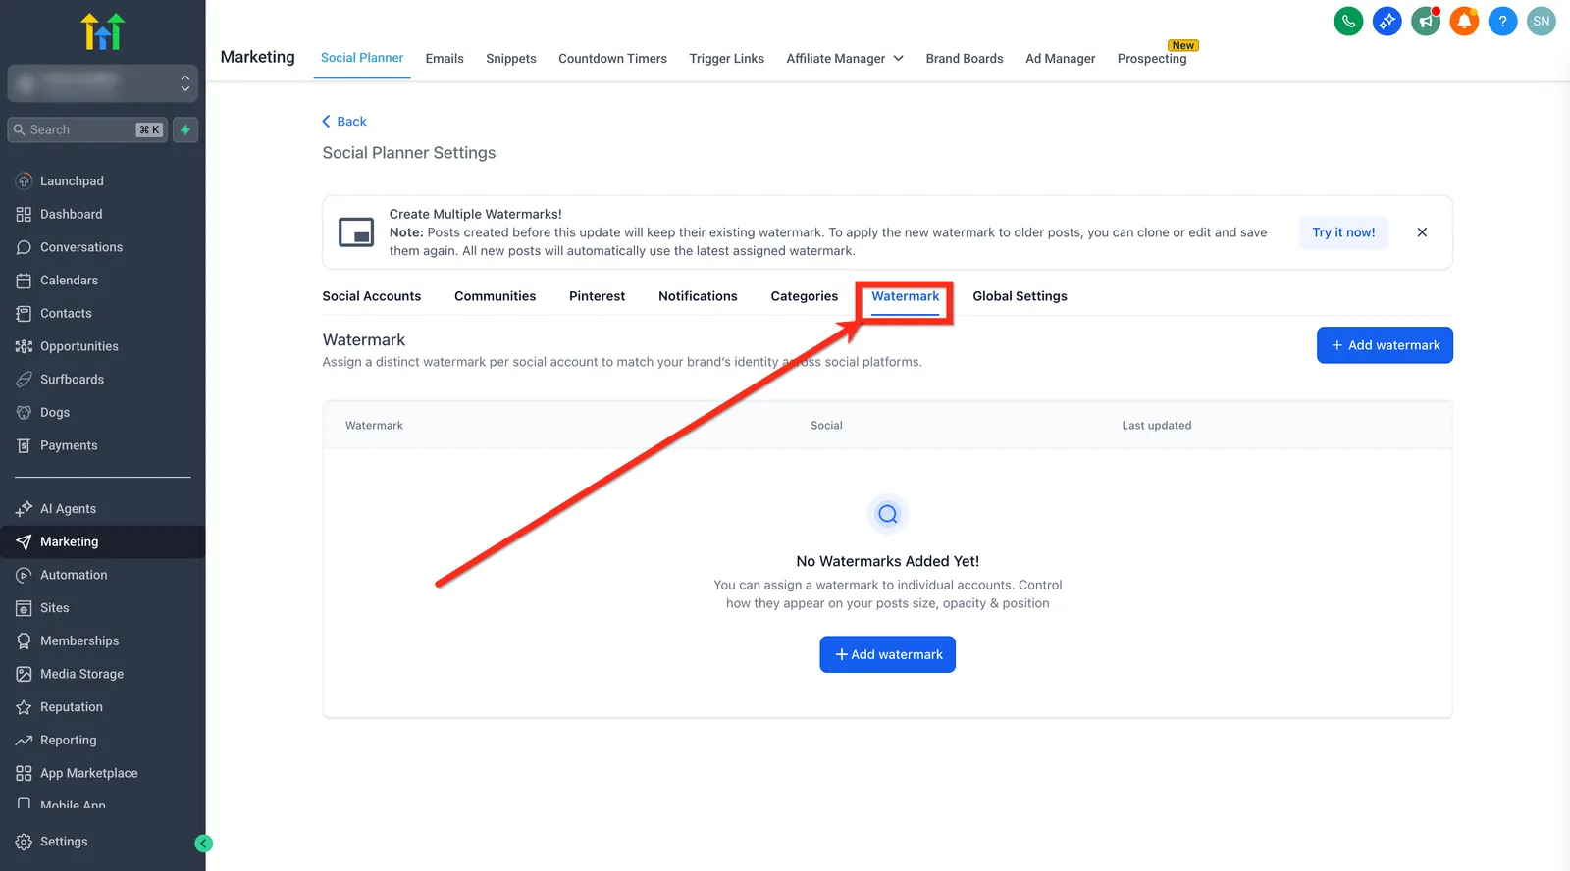The image size is (1570, 871).
Task: Click the Try it now! button
Action: coord(1343,232)
